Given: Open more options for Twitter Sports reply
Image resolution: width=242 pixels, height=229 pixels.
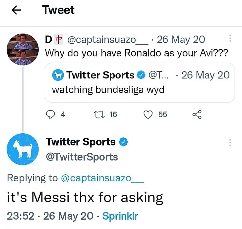Looking at the screenshot, I should [x=230, y=143].
